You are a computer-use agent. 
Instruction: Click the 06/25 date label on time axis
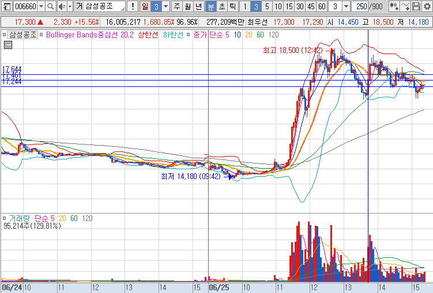click(219, 288)
